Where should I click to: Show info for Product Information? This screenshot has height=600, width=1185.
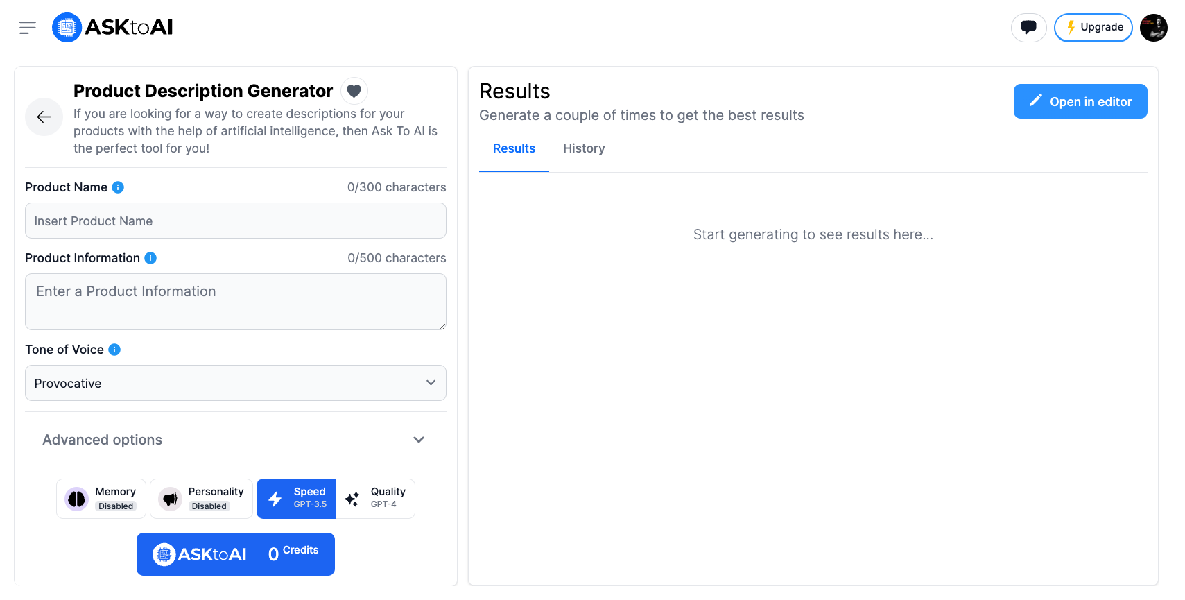pos(150,258)
